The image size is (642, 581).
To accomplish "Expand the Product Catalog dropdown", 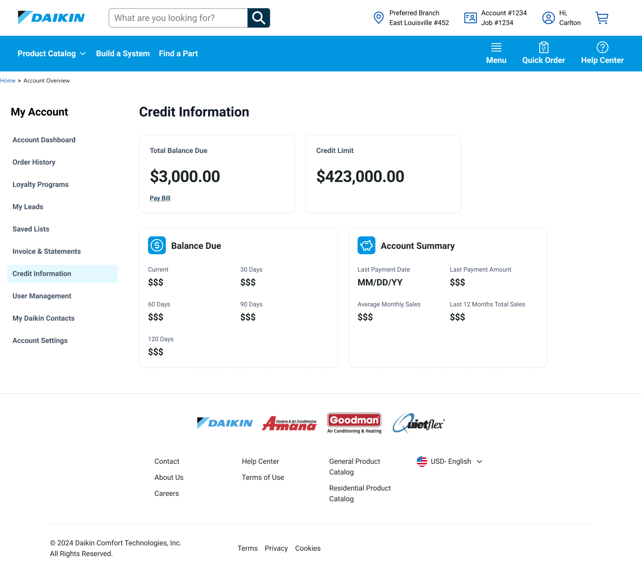I will pyautogui.click(x=51, y=54).
